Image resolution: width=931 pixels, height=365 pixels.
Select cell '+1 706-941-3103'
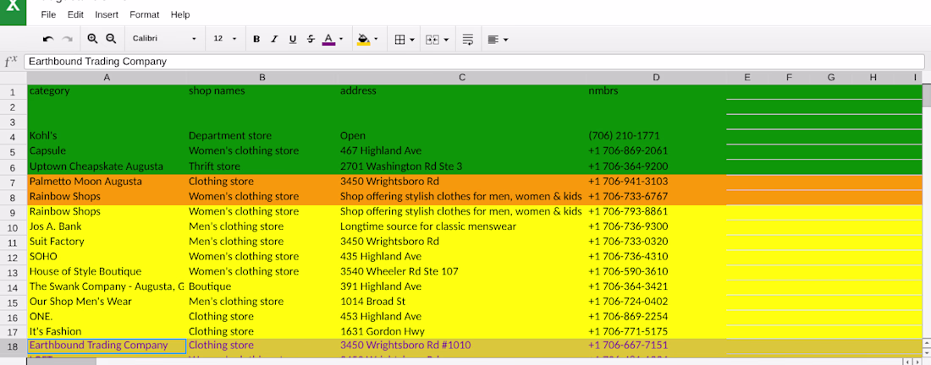(x=656, y=182)
